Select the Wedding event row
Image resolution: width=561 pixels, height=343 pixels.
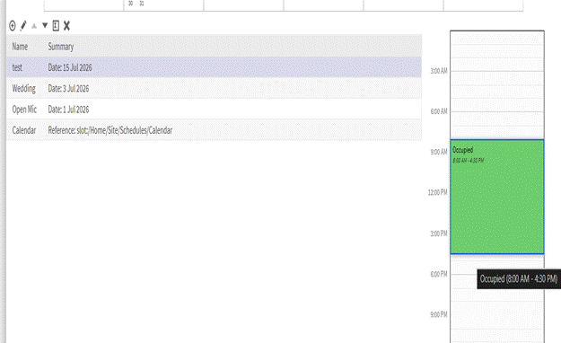pos(214,88)
